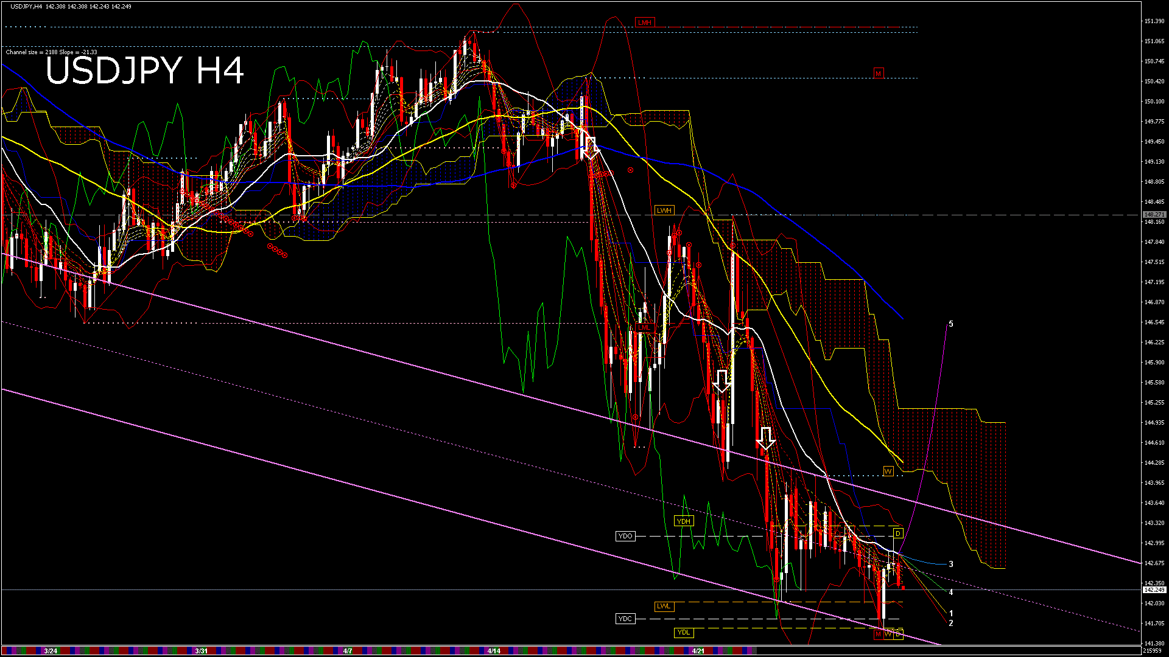Click the 3/31 date on time axis
Viewport: 1169px width, 657px height.
coord(201,651)
